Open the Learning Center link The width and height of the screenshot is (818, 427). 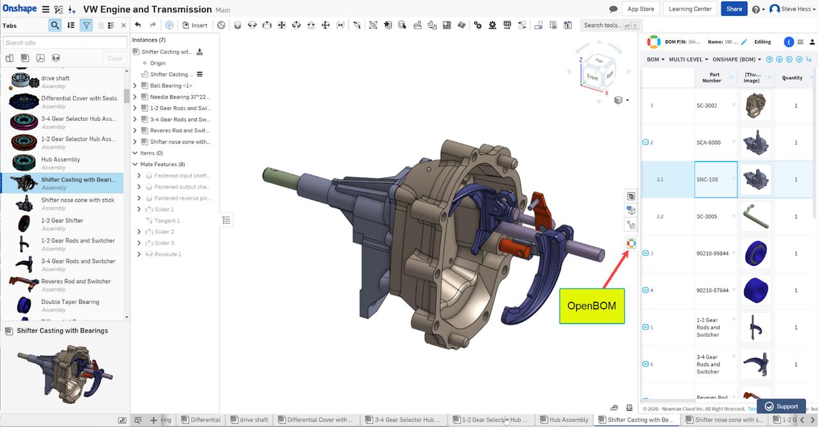click(690, 9)
